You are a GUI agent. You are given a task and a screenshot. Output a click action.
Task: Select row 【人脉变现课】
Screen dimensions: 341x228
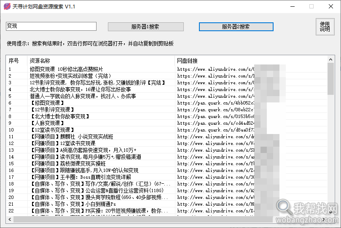coord(167,123)
